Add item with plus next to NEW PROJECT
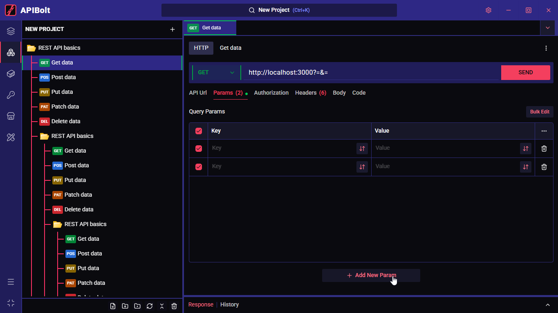The height and width of the screenshot is (313, 558). (173, 29)
